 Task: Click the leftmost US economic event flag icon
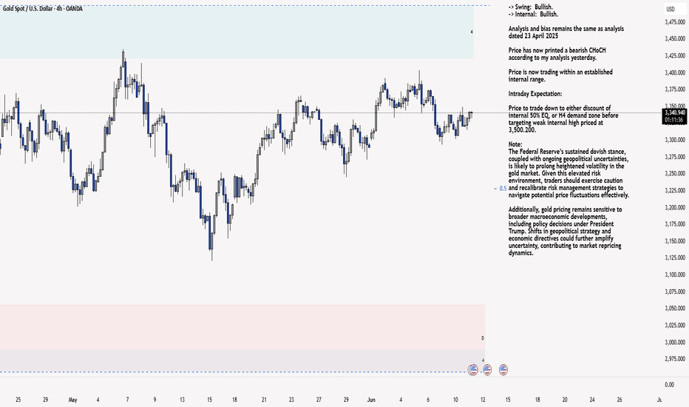click(x=473, y=370)
